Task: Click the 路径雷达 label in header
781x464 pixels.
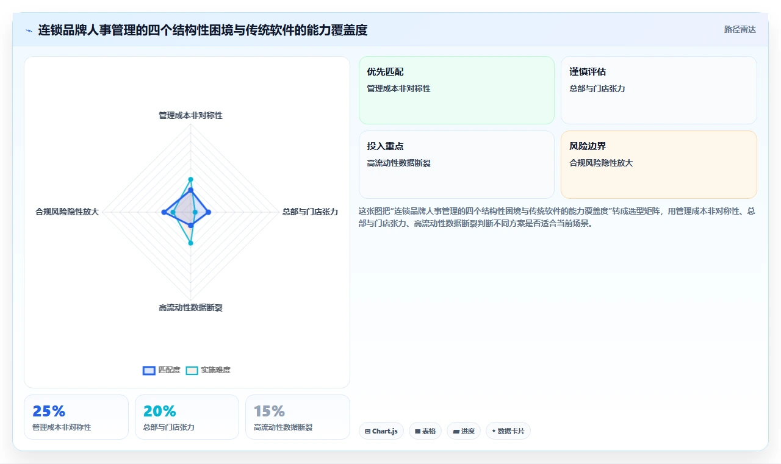Action: pyautogui.click(x=740, y=30)
